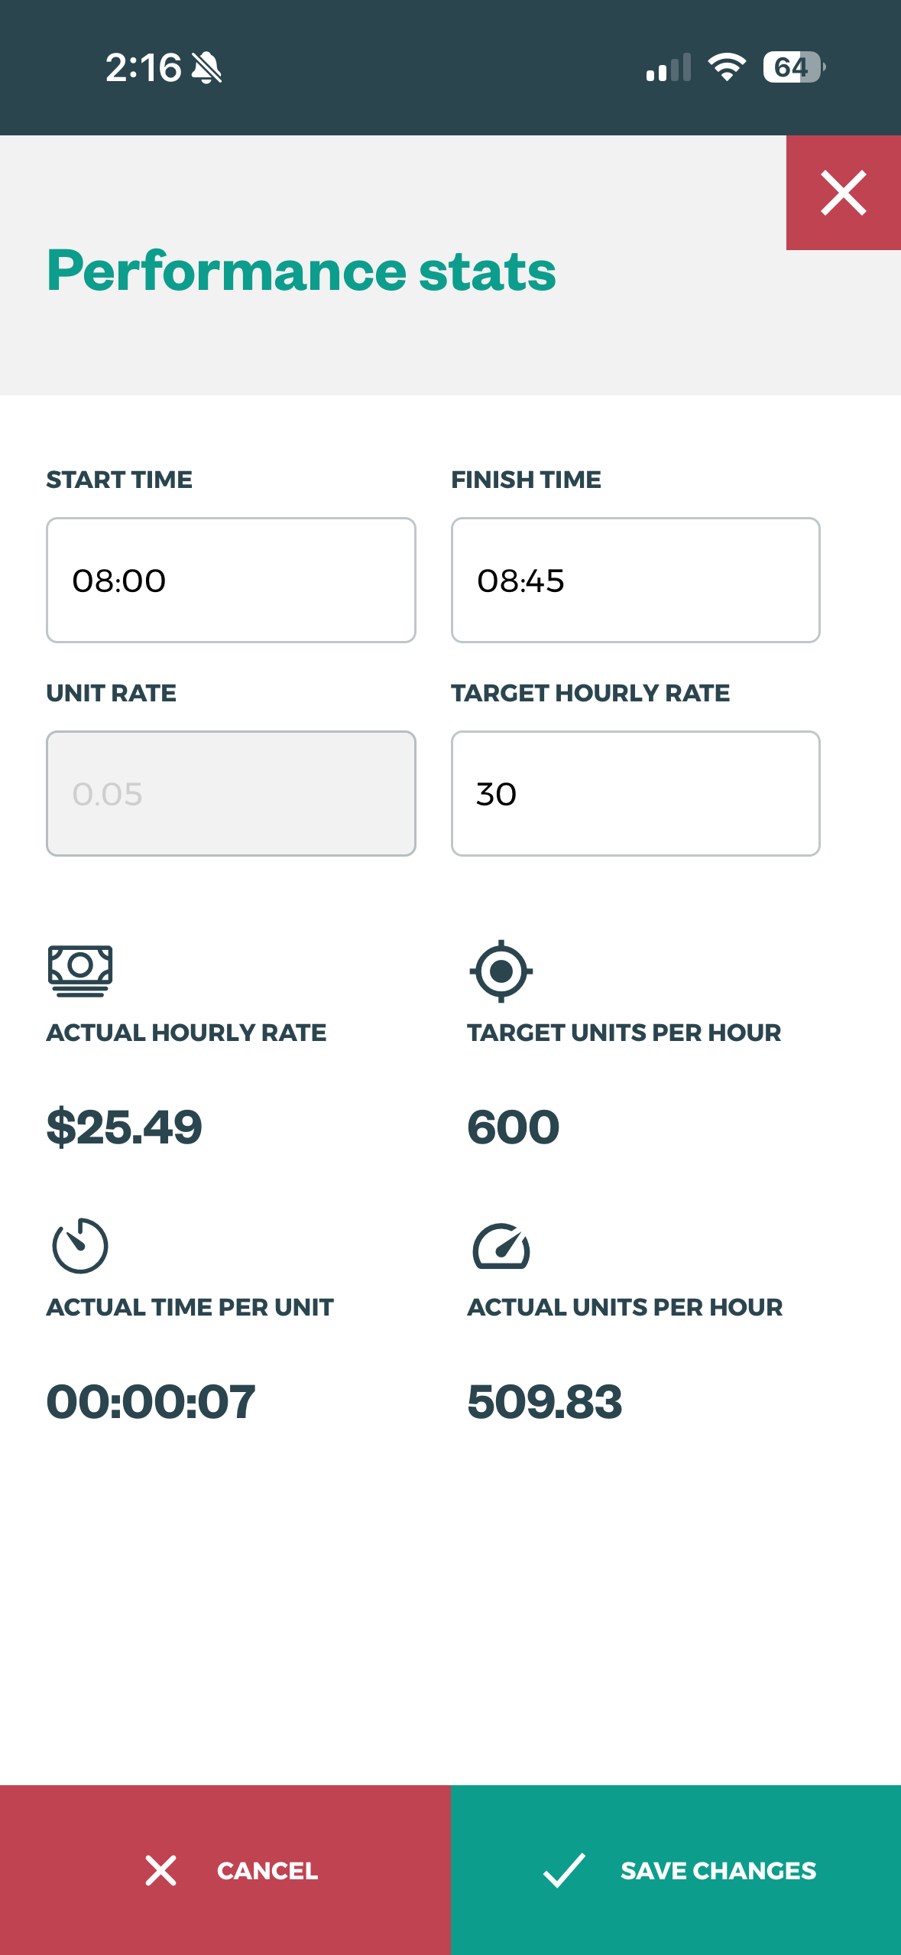The image size is (901, 1955).
Task: Tap the $25.49 actual hourly rate value
Action: click(x=125, y=1127)
